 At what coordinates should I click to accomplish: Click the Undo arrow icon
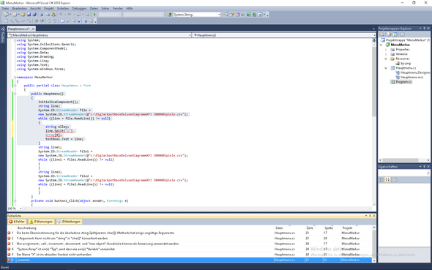click(x=61, y=15)
